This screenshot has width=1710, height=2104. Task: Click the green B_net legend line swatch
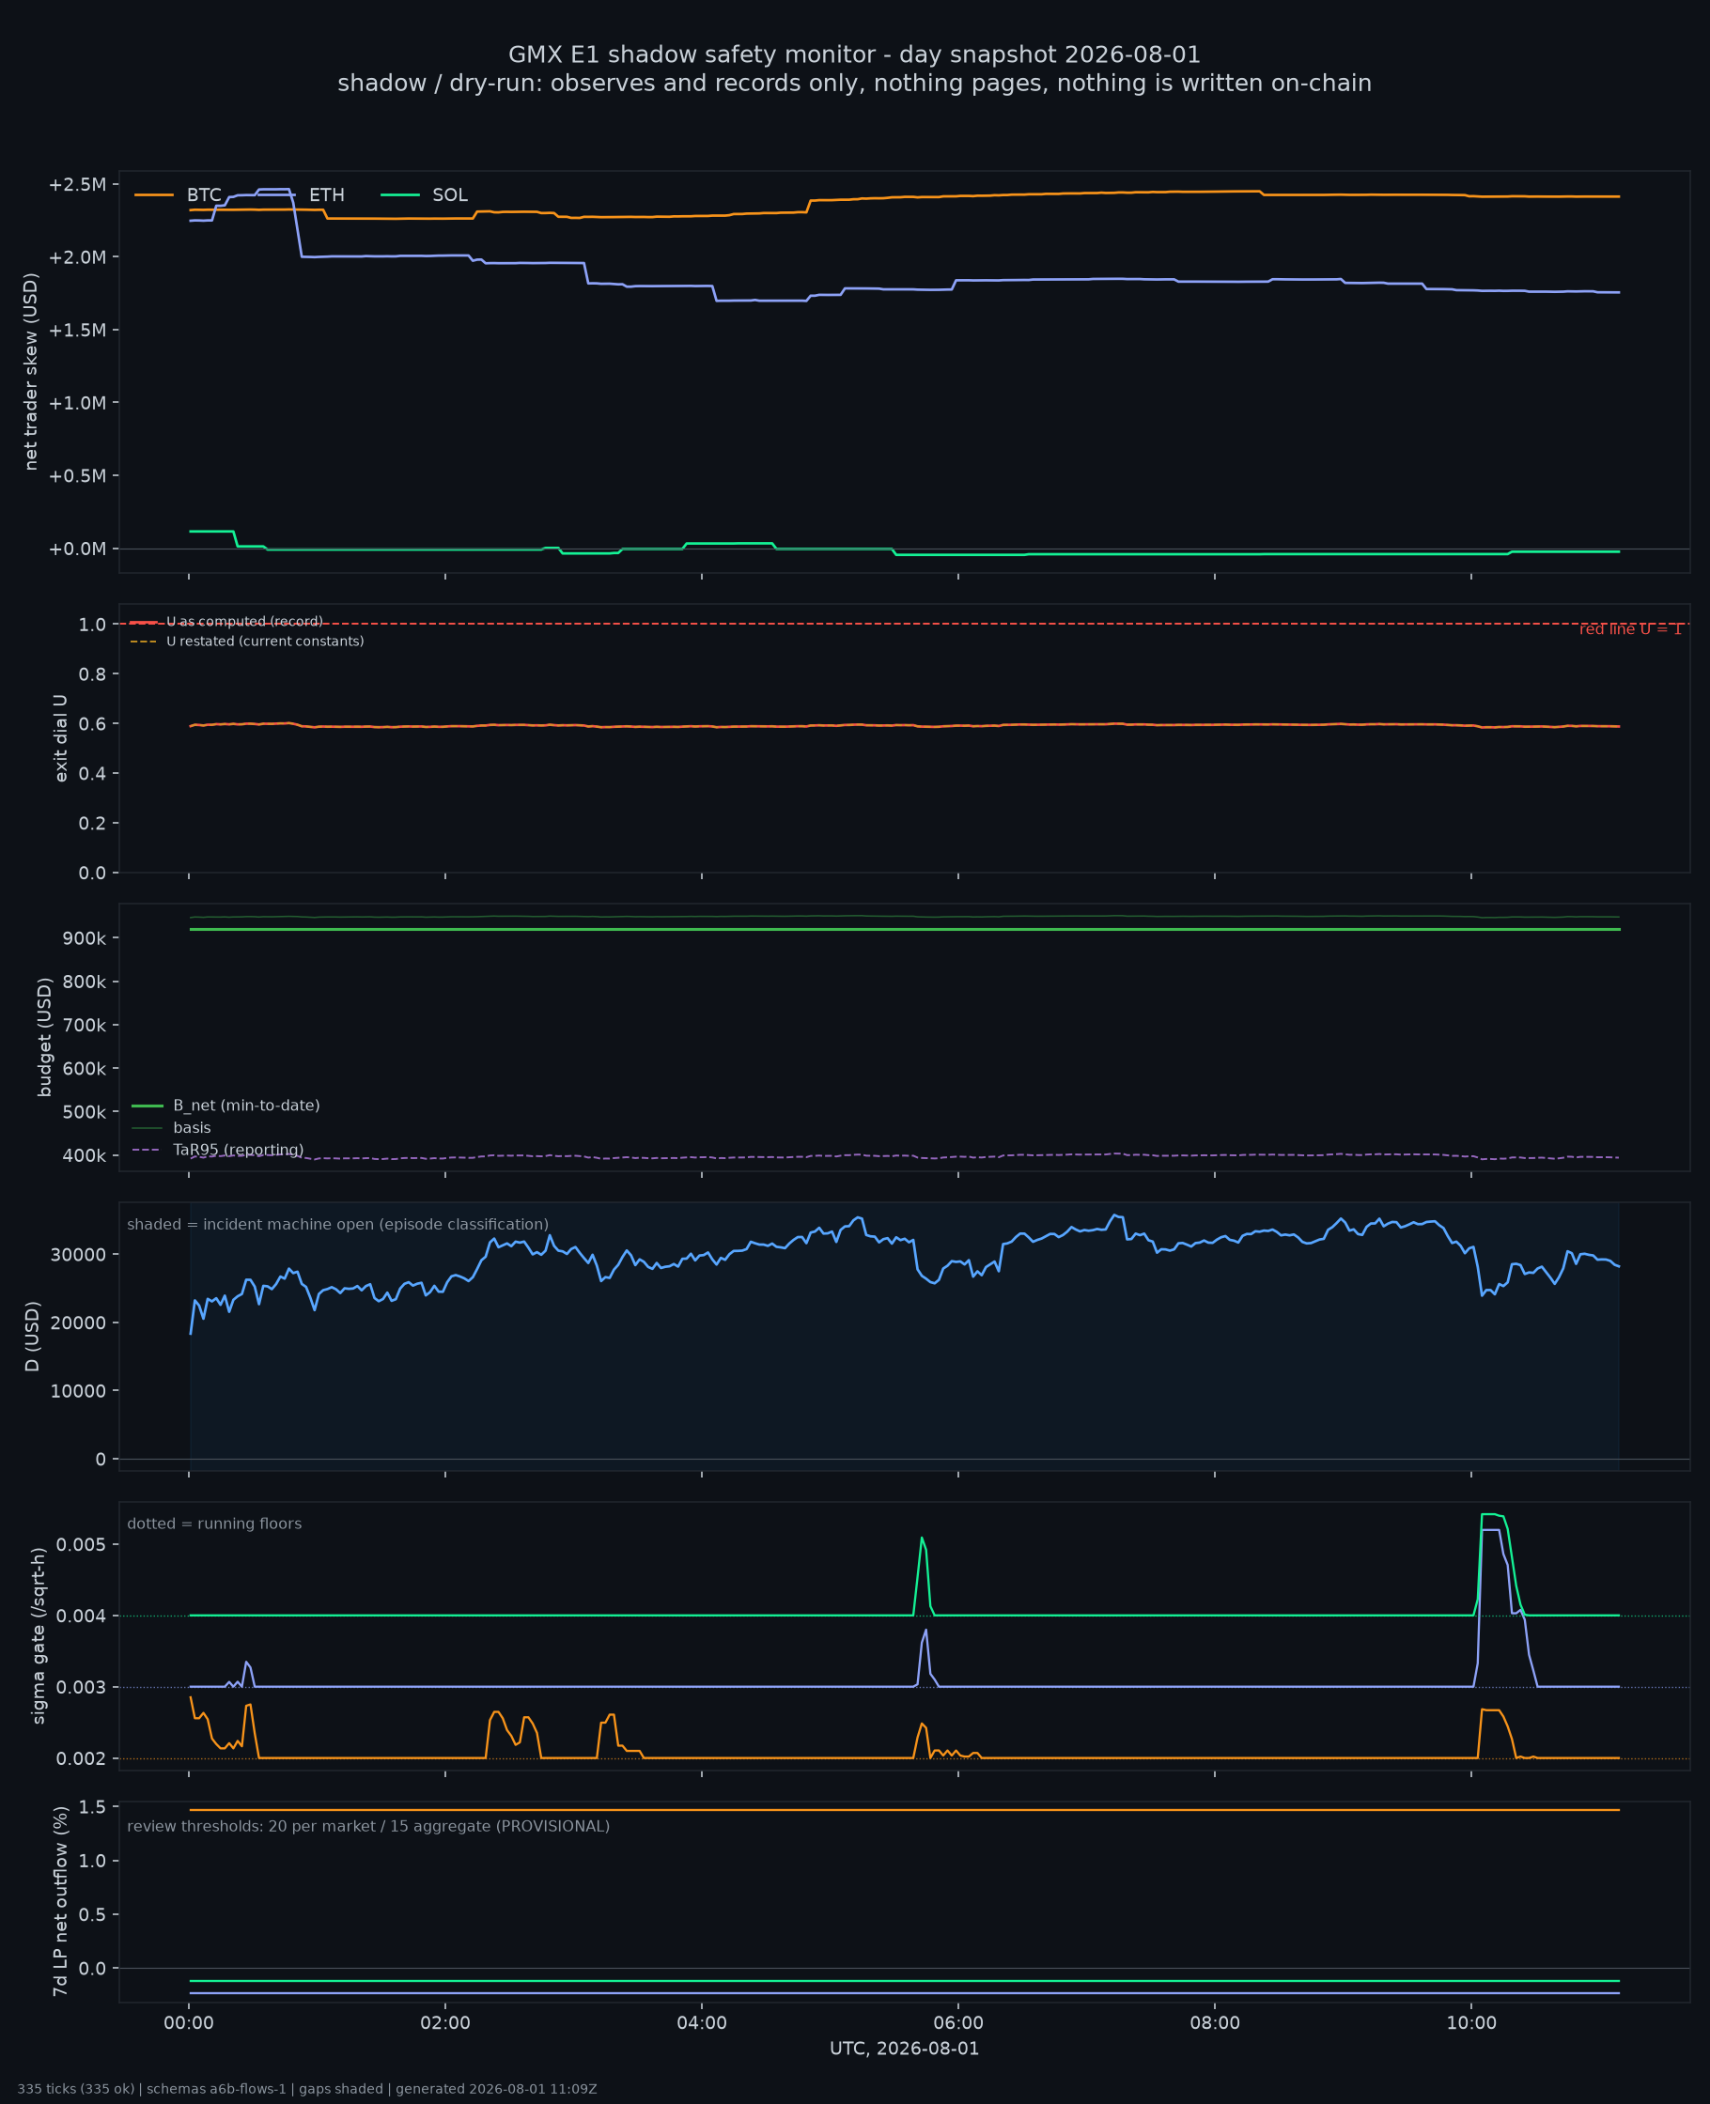click(147, 1106)
